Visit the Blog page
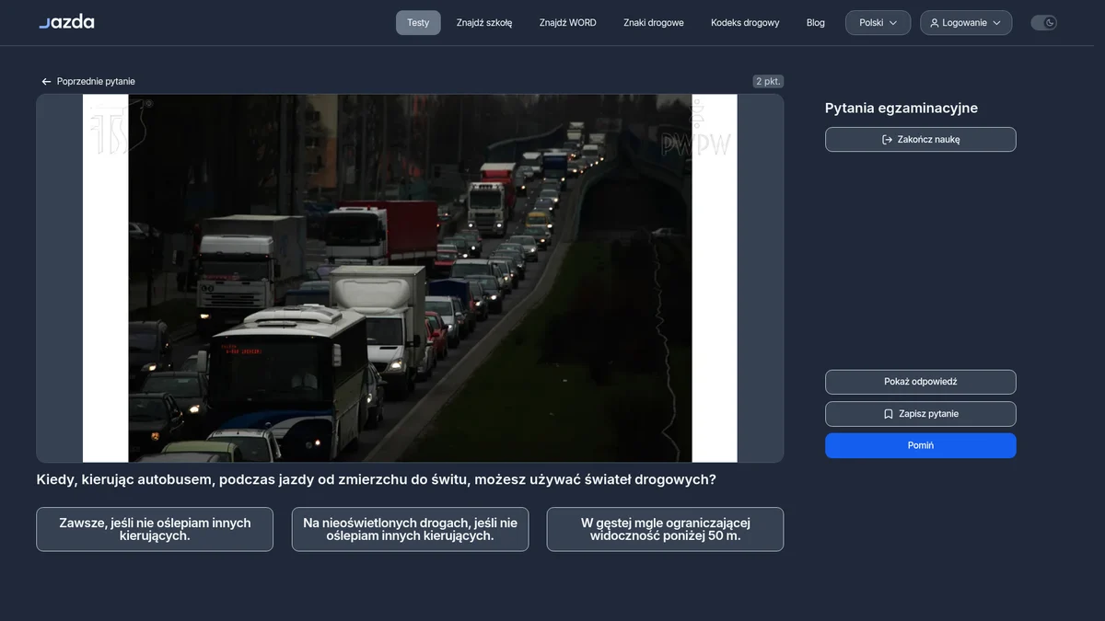Image resolution: width=1105 pixels, height=621 pixels. click(816, 23)
